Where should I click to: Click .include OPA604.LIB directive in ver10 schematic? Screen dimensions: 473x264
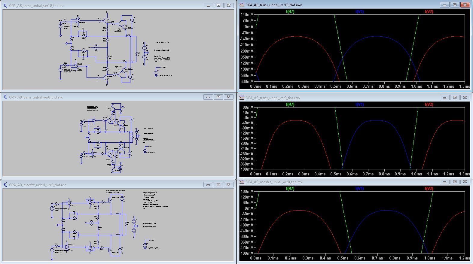[x=162, y=50]
